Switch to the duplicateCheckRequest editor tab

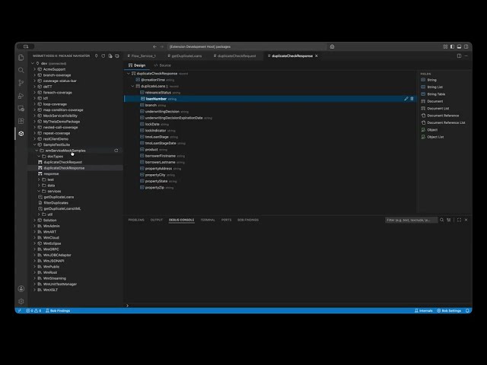(x=235, y=56)
